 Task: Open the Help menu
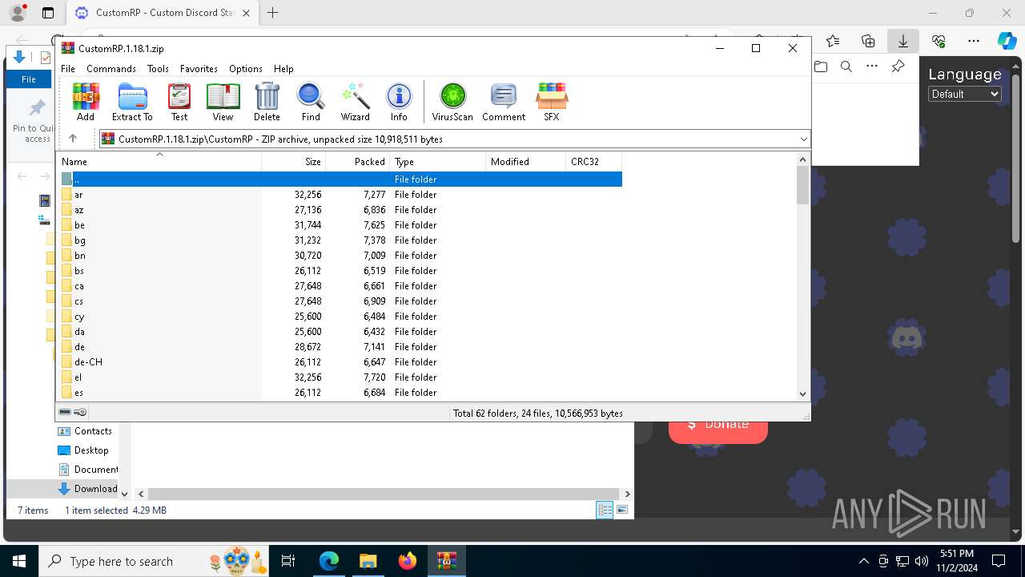pyautogui.click(x=283, y=69)
